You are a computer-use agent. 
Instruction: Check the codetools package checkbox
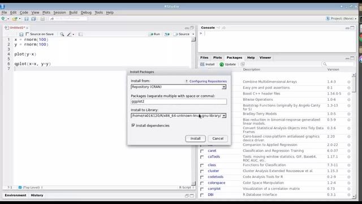202,177
